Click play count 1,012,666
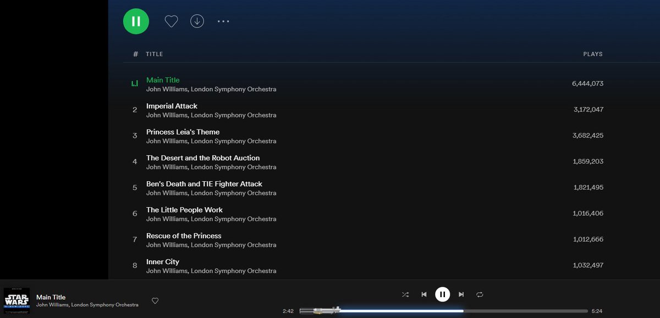Screen dimensions: 660x318 pyautogui.click(x=588, y=239)
